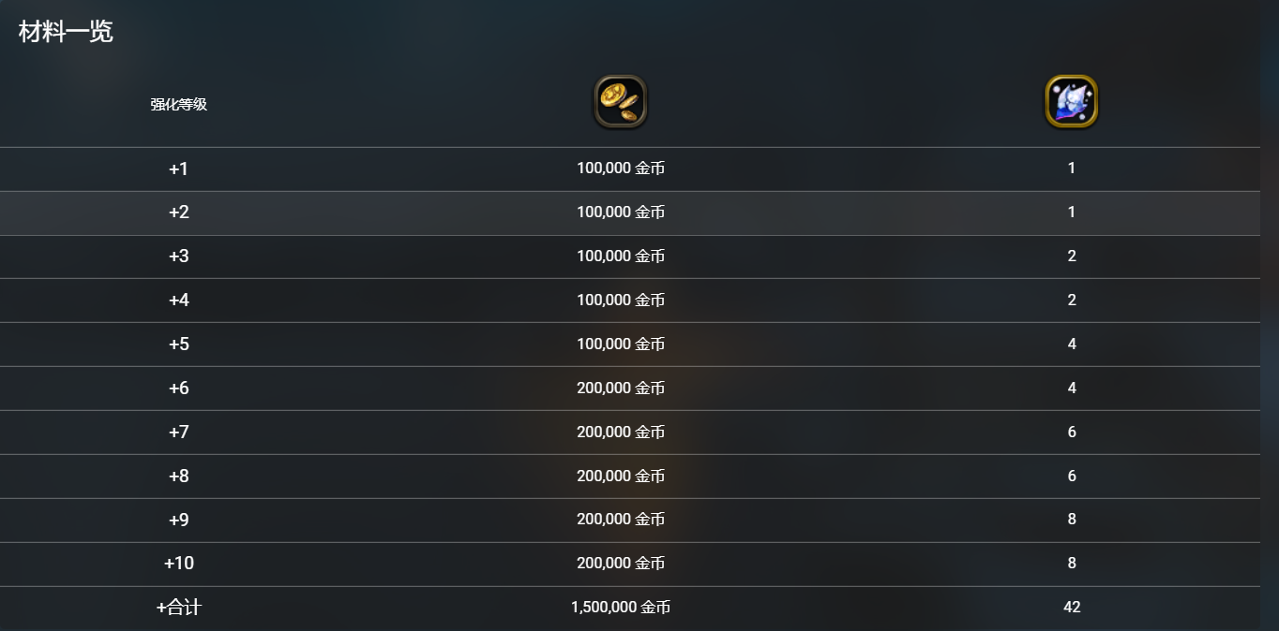1279x631 pixels.
Task: Select the +5 enhancement level label
Action: 178,345
